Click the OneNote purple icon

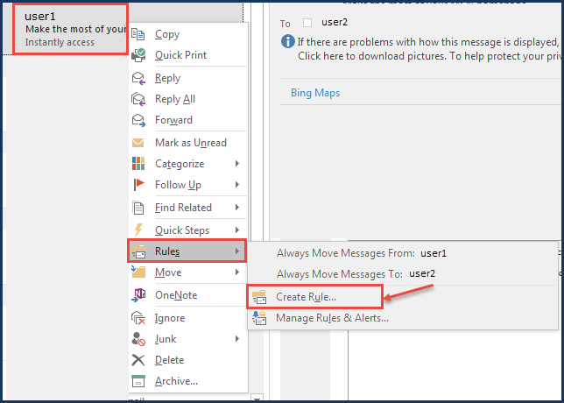(138, 295)
